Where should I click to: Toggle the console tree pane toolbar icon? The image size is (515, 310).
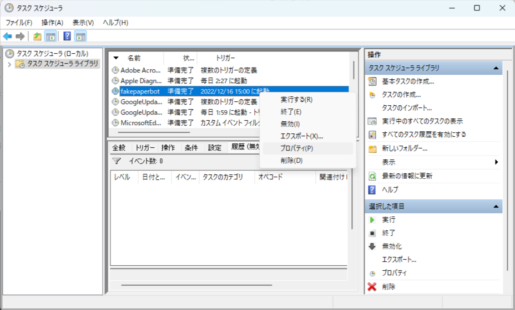pyautogui.click(x=51, y=37)
